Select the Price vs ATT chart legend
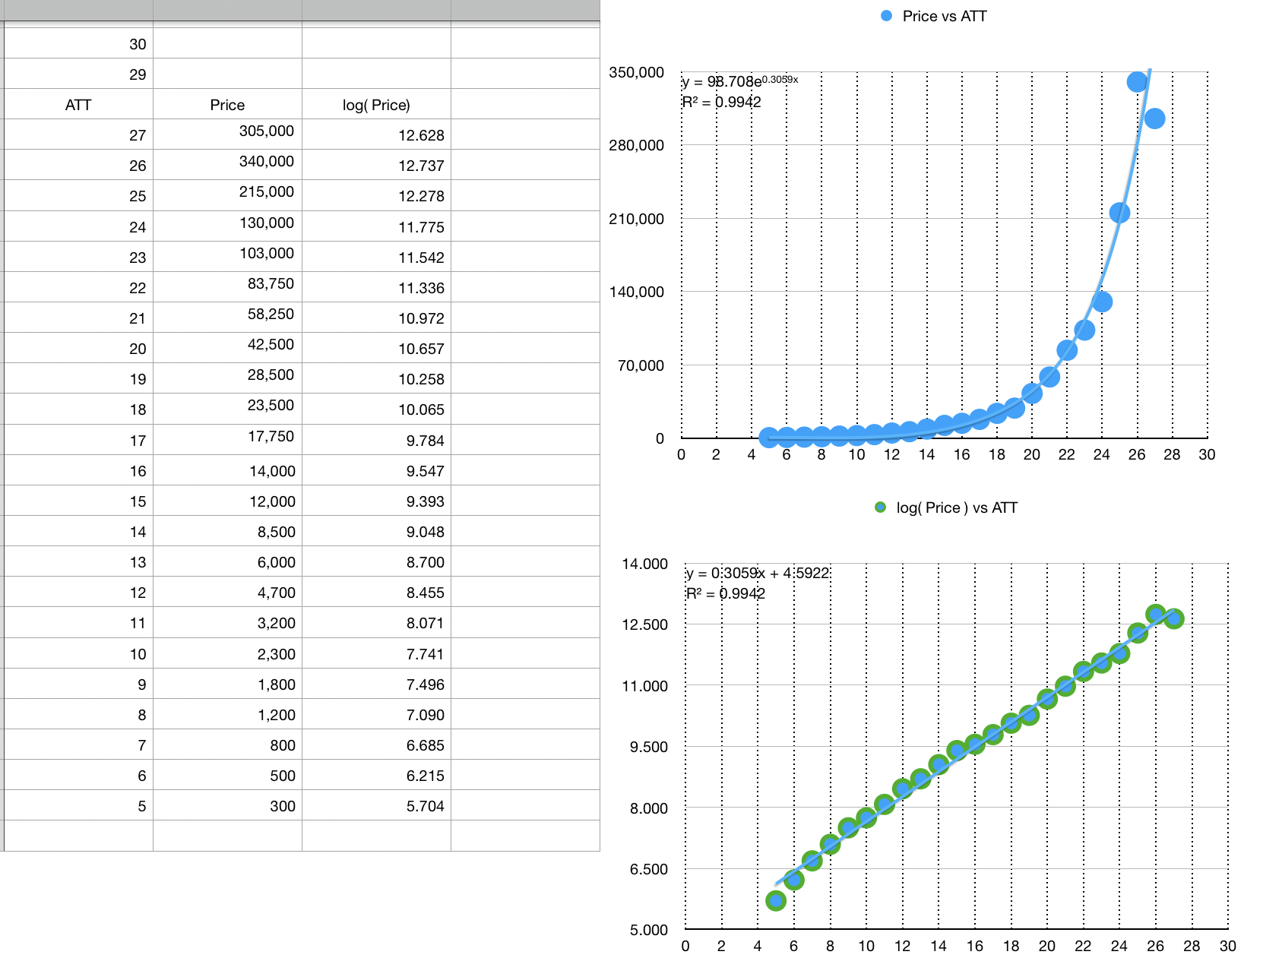Image resolution: width=1263 pixels, height=980 pixels. tap(934, 16)
